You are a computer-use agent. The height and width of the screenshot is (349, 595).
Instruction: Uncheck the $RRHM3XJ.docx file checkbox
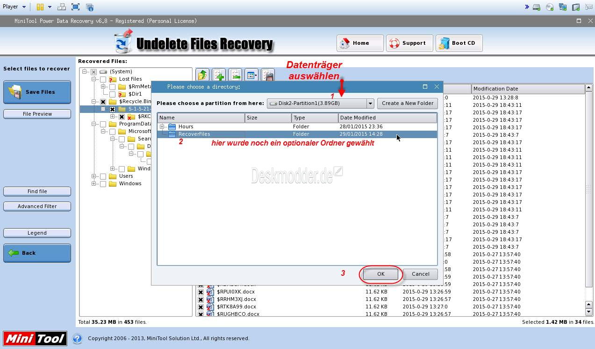pos(201,300)
